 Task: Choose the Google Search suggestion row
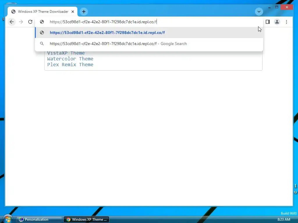coord(149,44)
